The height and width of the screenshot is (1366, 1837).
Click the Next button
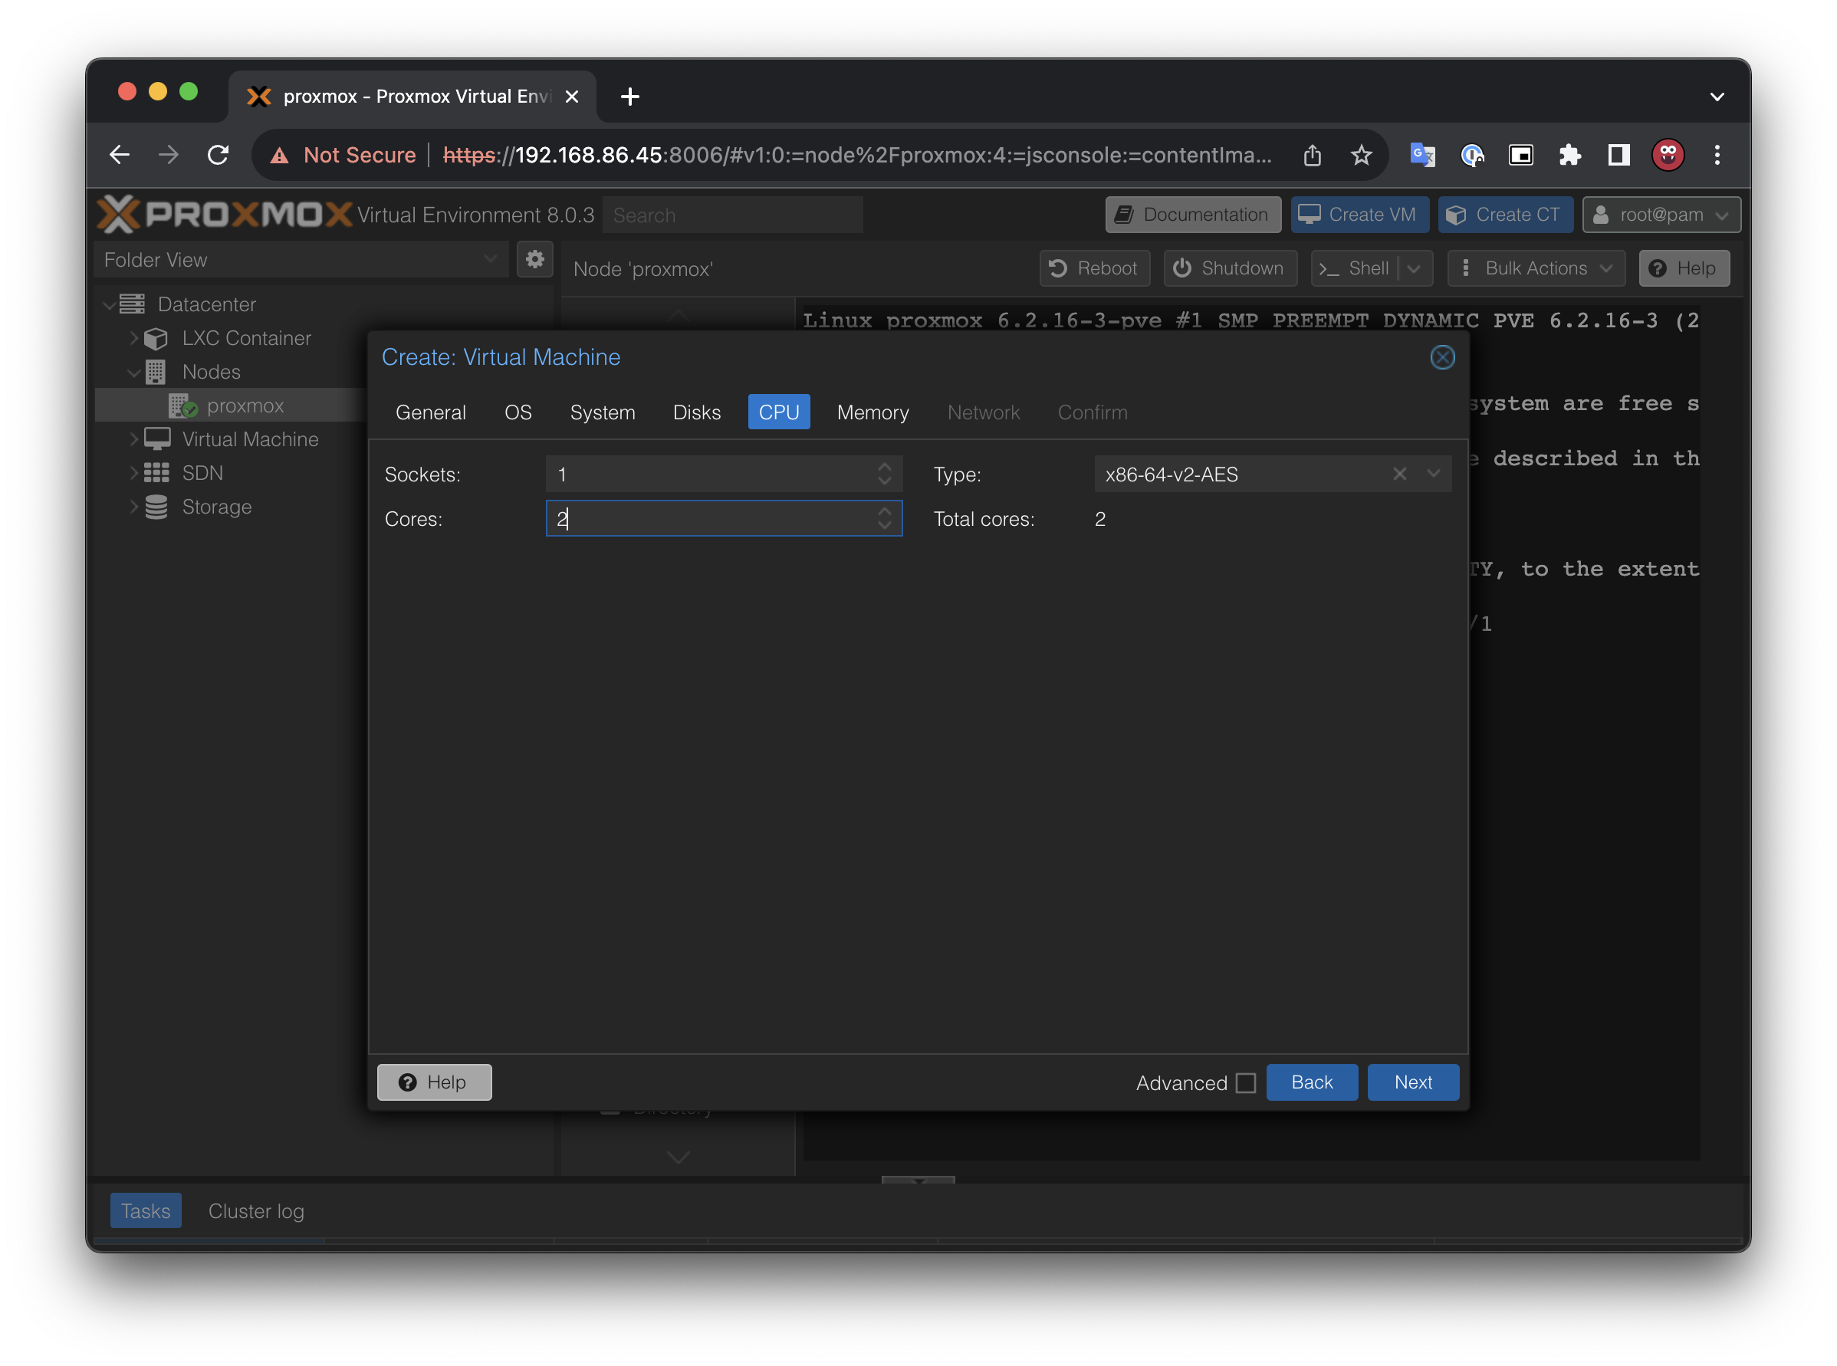(x=1412, y=1082)
